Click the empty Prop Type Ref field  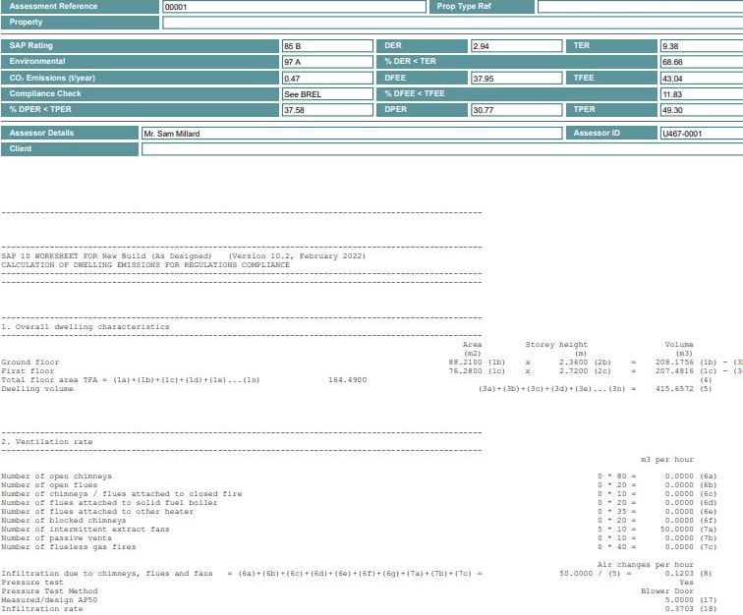(640, 7)
